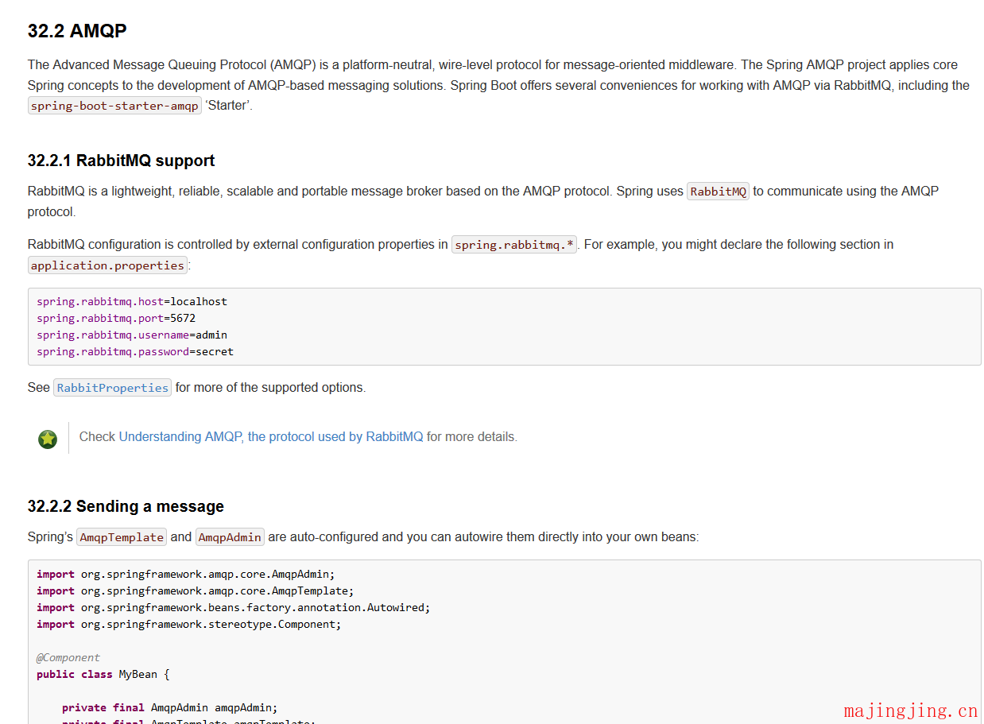Open the RabbitProperties link
This screenshot has height=724, width=984.
click(x=113, y=388)
